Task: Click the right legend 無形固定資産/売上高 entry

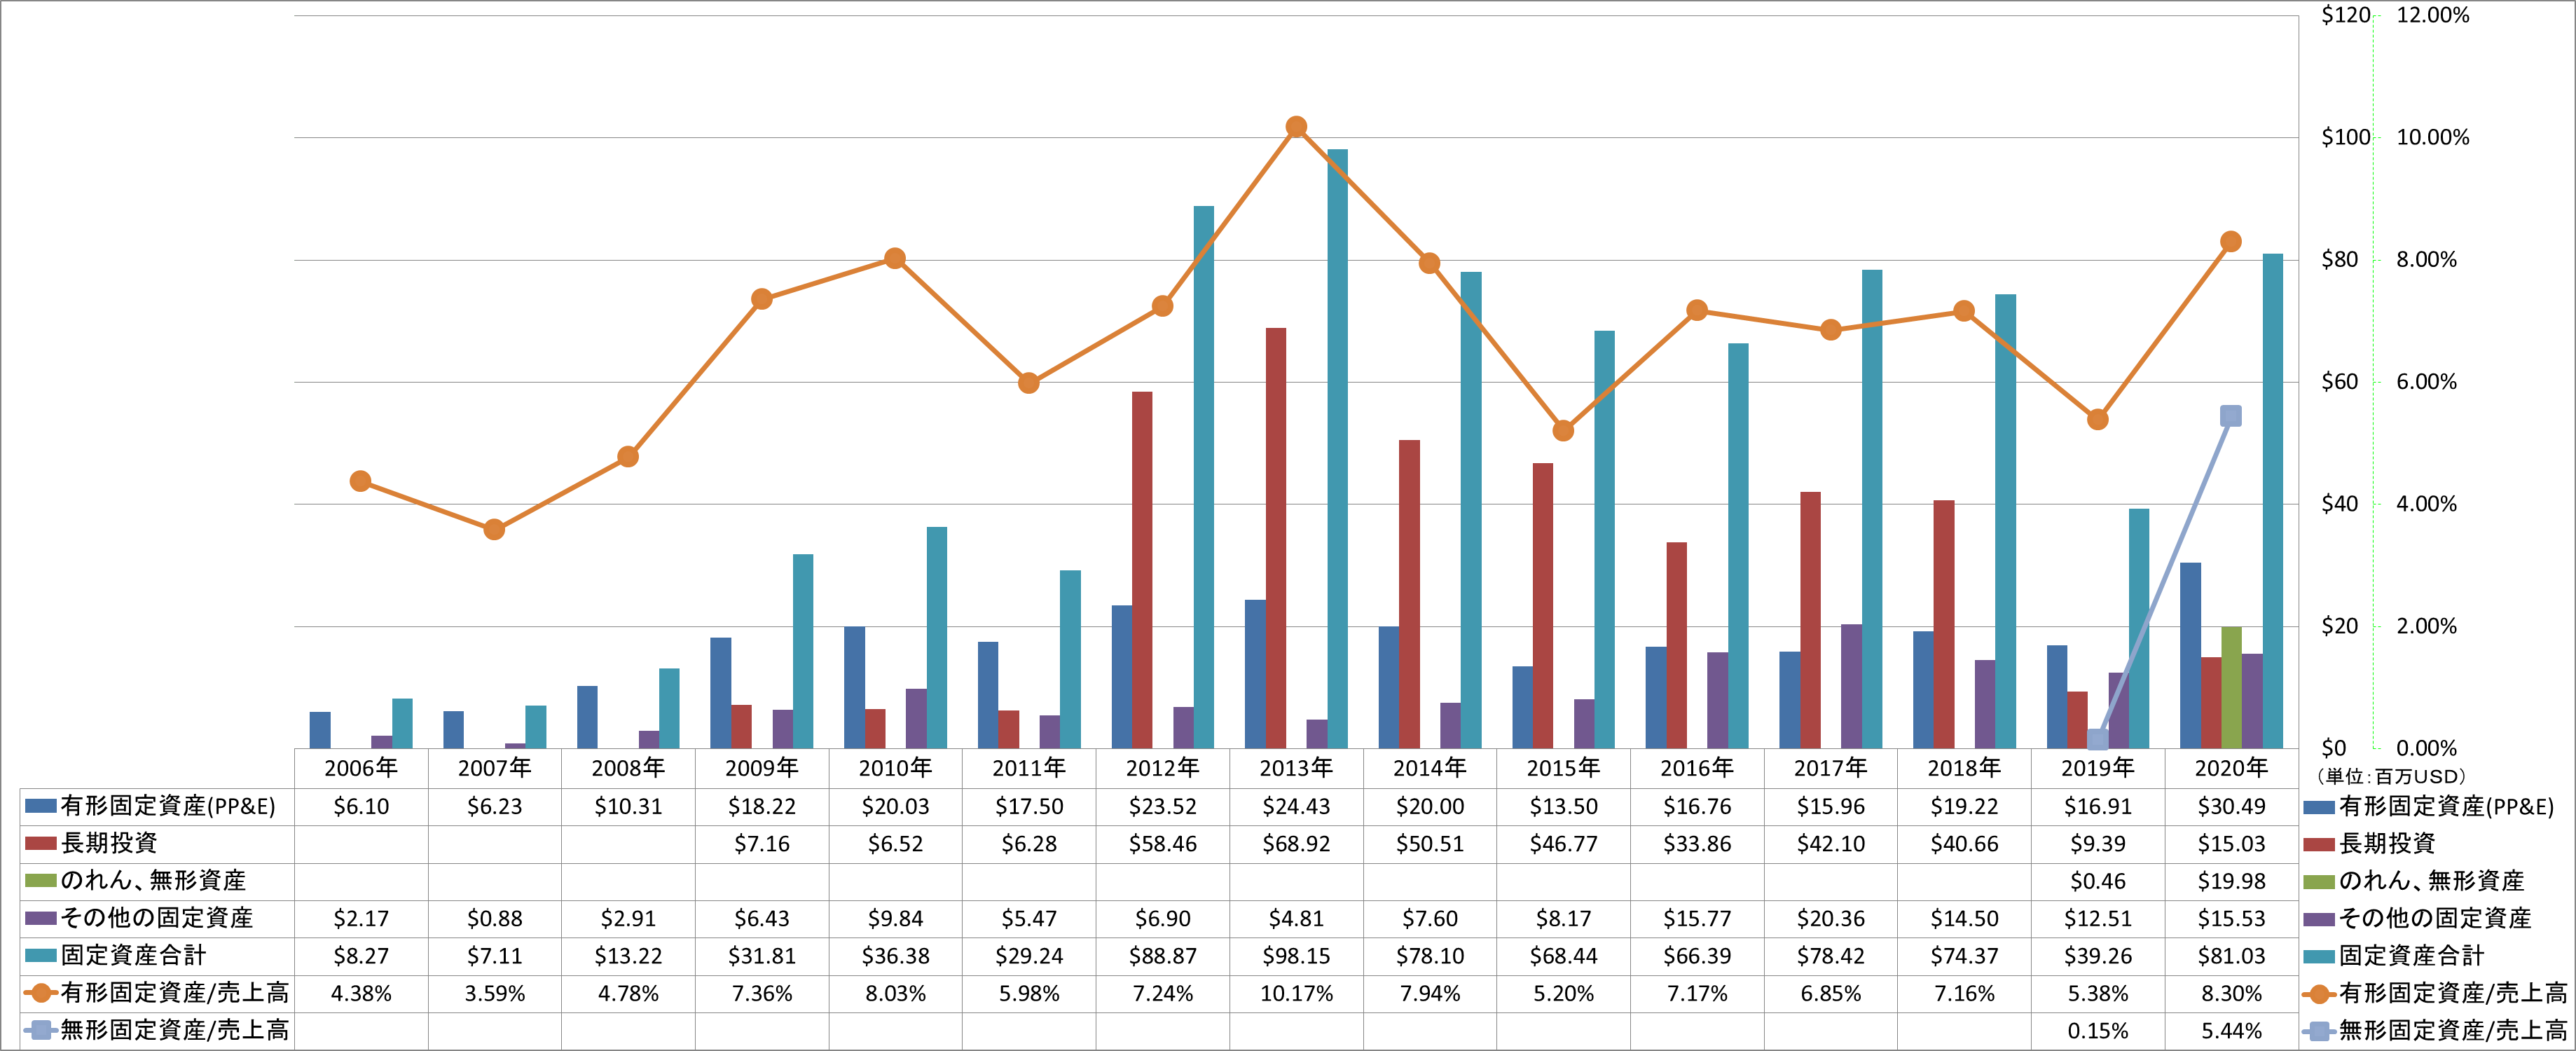Action: [2436, 1031]
